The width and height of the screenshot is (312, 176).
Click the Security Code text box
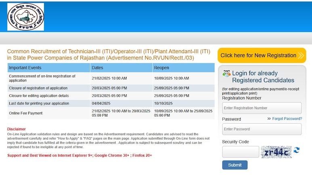pyautogui.click(x=241, y=152)
